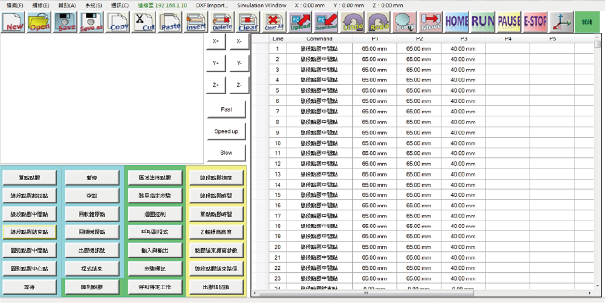Click the 線段點膠結束點 command button
Image resolution: width=606 pixels, height=303 pixels.
click(30, 232)
